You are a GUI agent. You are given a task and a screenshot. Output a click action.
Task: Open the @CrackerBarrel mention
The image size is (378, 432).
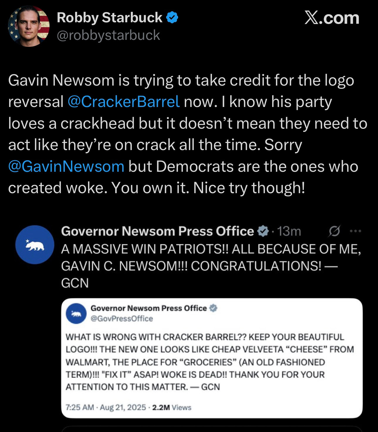click(x=123, y=102)
